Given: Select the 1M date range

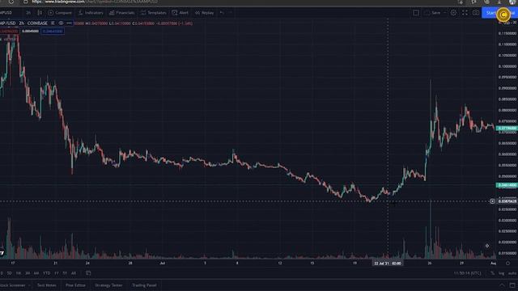Looking at the screenshot, I should [x=19, y=273].
